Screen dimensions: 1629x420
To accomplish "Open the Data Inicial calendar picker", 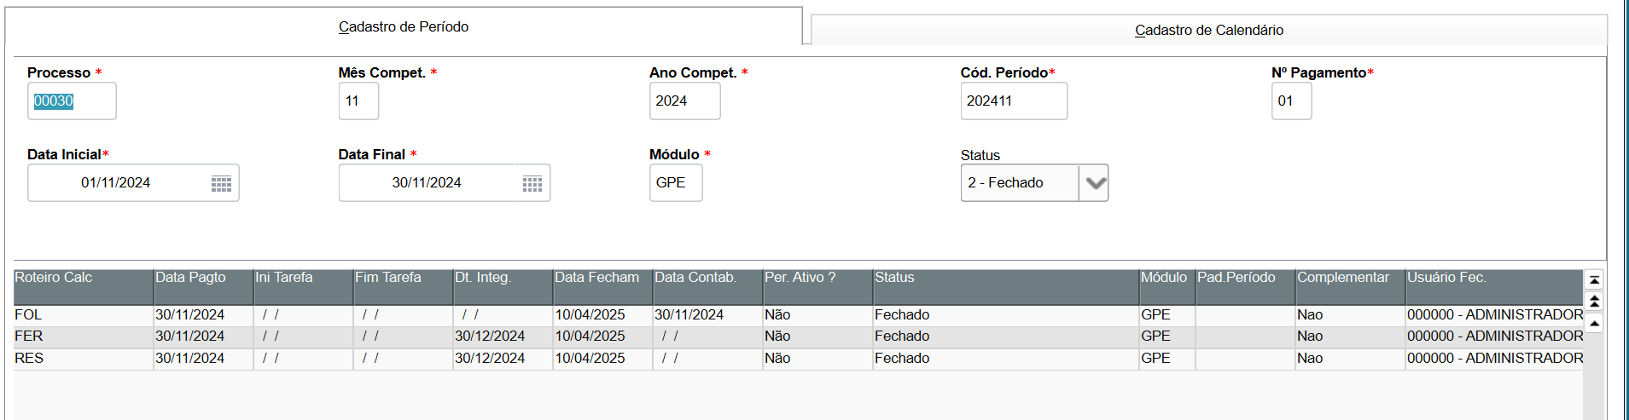I will tap(221, 184).
